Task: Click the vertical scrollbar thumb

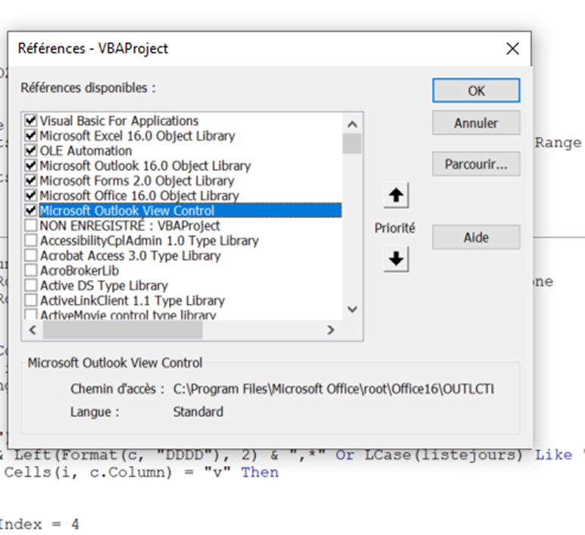Action: (352, 144)
